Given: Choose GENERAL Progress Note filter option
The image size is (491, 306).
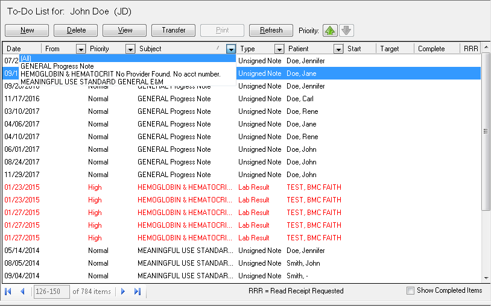Looking at the screenshot, I should coord(57,66).
